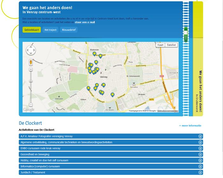Click the map marker near Brabander
Viewport: 223px width, 178px height.
pos(94,54)
